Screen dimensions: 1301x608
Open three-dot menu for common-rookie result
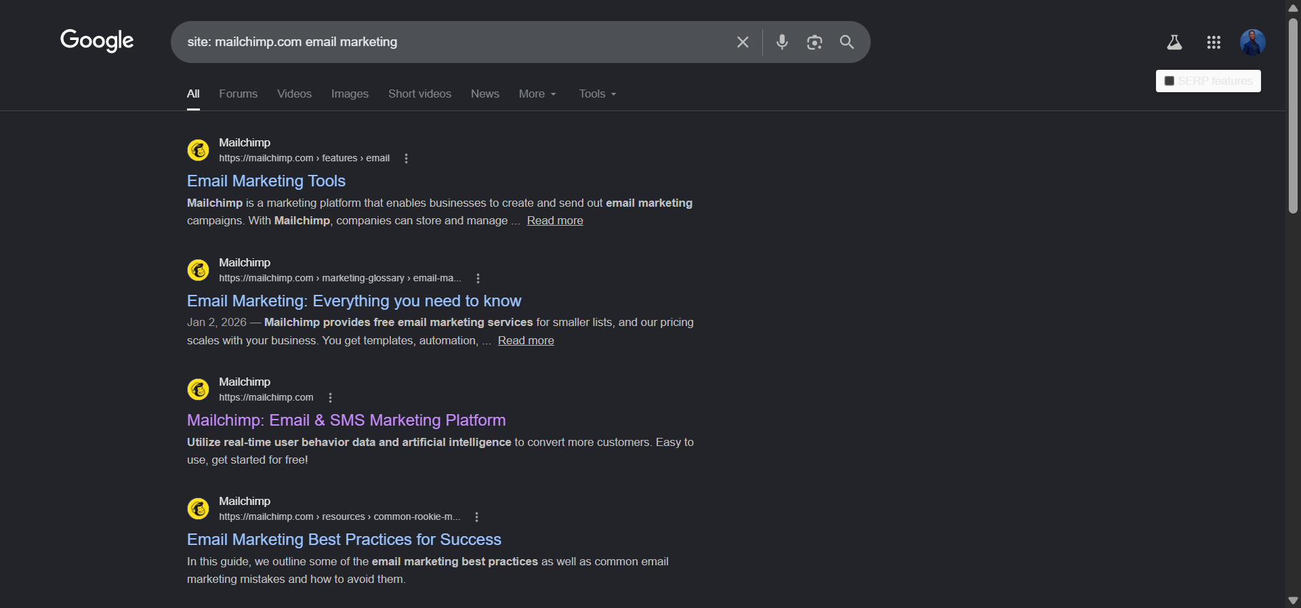pyautogui.click(x=476, y=517)
